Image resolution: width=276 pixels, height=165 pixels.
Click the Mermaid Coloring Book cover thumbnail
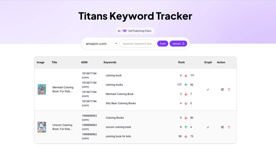click(42, 89)
